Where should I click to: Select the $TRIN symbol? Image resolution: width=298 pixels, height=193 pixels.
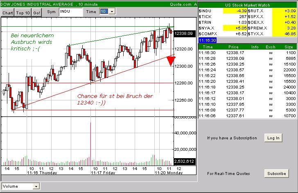tap(205, 23)
